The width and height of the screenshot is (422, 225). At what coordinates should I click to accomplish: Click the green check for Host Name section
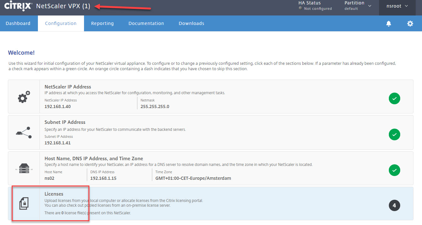[x=395, y=170]
